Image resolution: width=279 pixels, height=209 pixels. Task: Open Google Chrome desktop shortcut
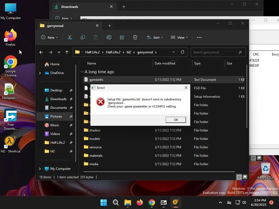[11, 66]
